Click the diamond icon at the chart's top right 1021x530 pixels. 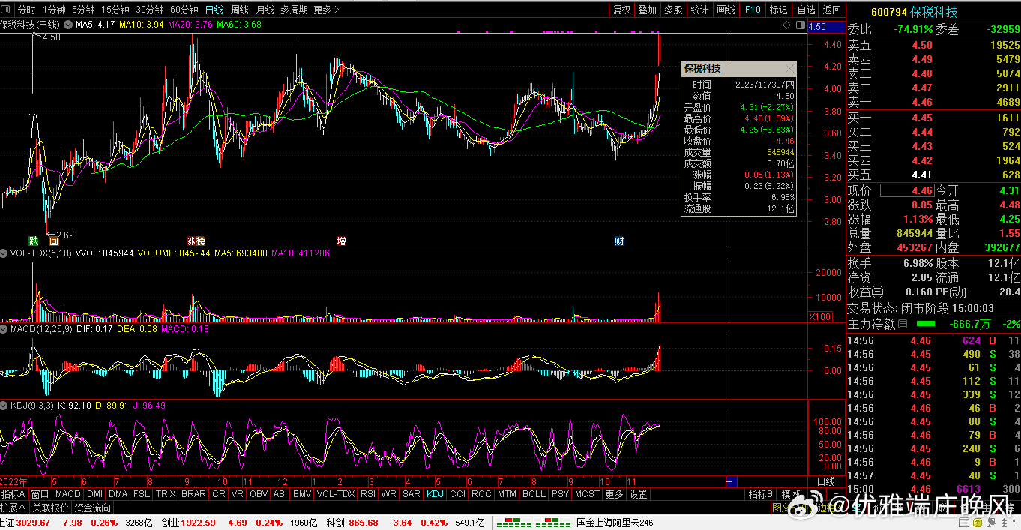[786, 25]
